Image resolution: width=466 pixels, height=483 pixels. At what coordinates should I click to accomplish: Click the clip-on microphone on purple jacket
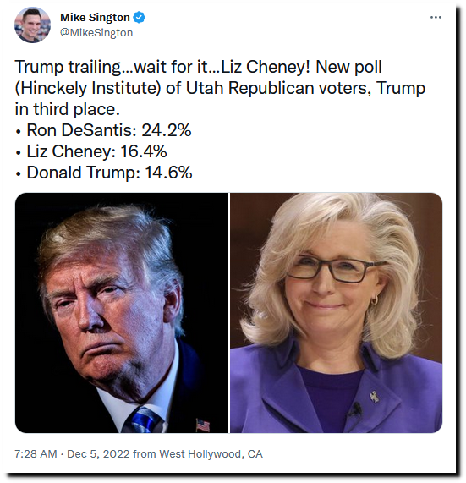pyautogui.click(x=357, y=409)
